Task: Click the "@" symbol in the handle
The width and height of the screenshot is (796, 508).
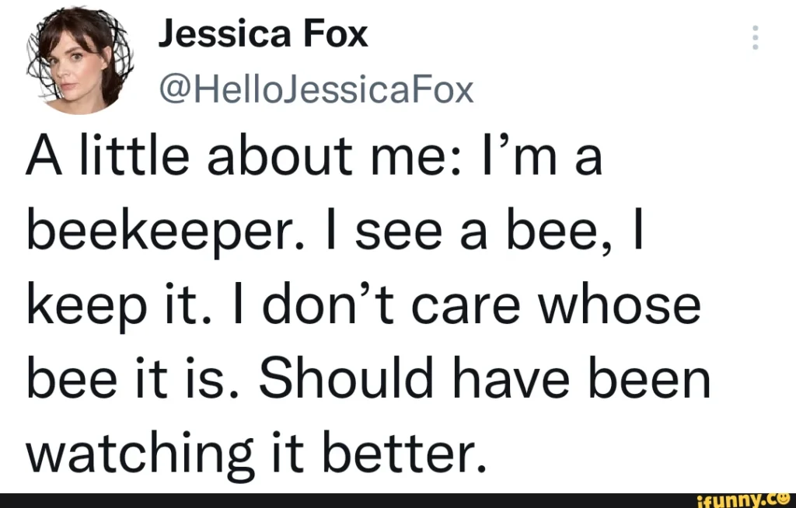Action: (x=173, y=92)
